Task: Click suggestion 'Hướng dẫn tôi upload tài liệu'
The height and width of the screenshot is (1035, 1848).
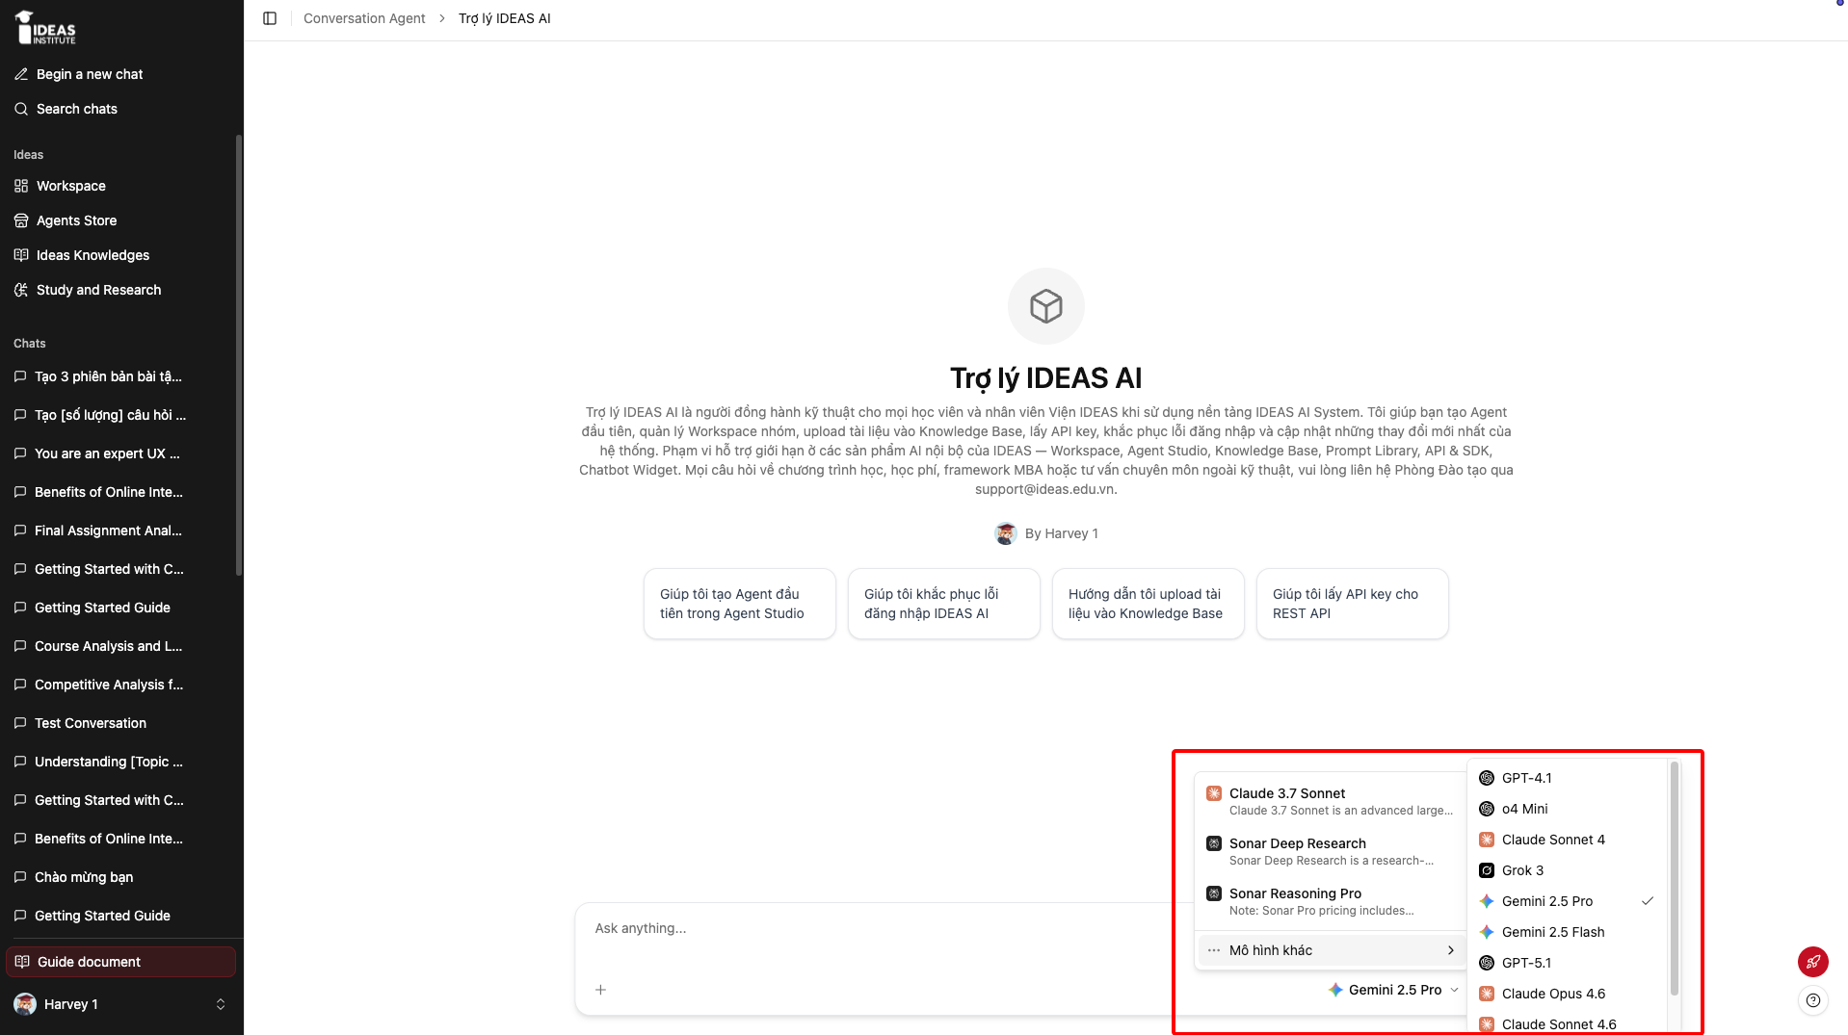Action: (x=1148, y=604)
